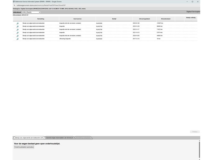Screen dimensions: 213x160
Task: Click magnifier icon for the 2023-12-28 inspection
Action: (17, 26)
